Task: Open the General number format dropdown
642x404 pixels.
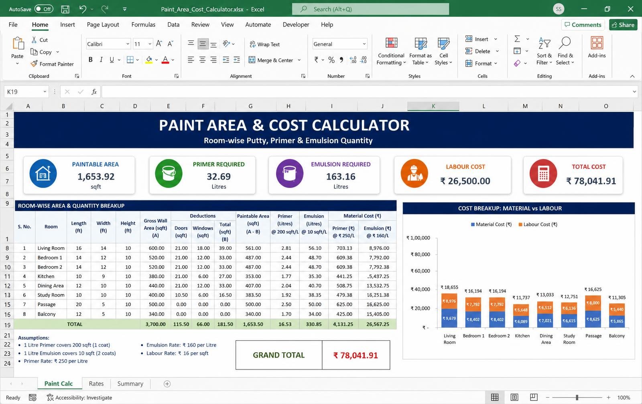Action: coord(364,44)
